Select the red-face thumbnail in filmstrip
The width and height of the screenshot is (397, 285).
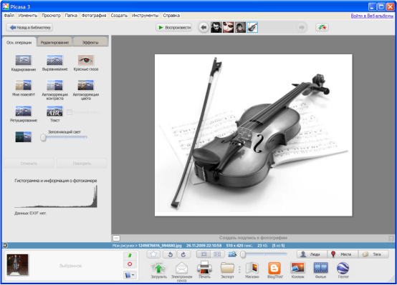click(229, 28)
